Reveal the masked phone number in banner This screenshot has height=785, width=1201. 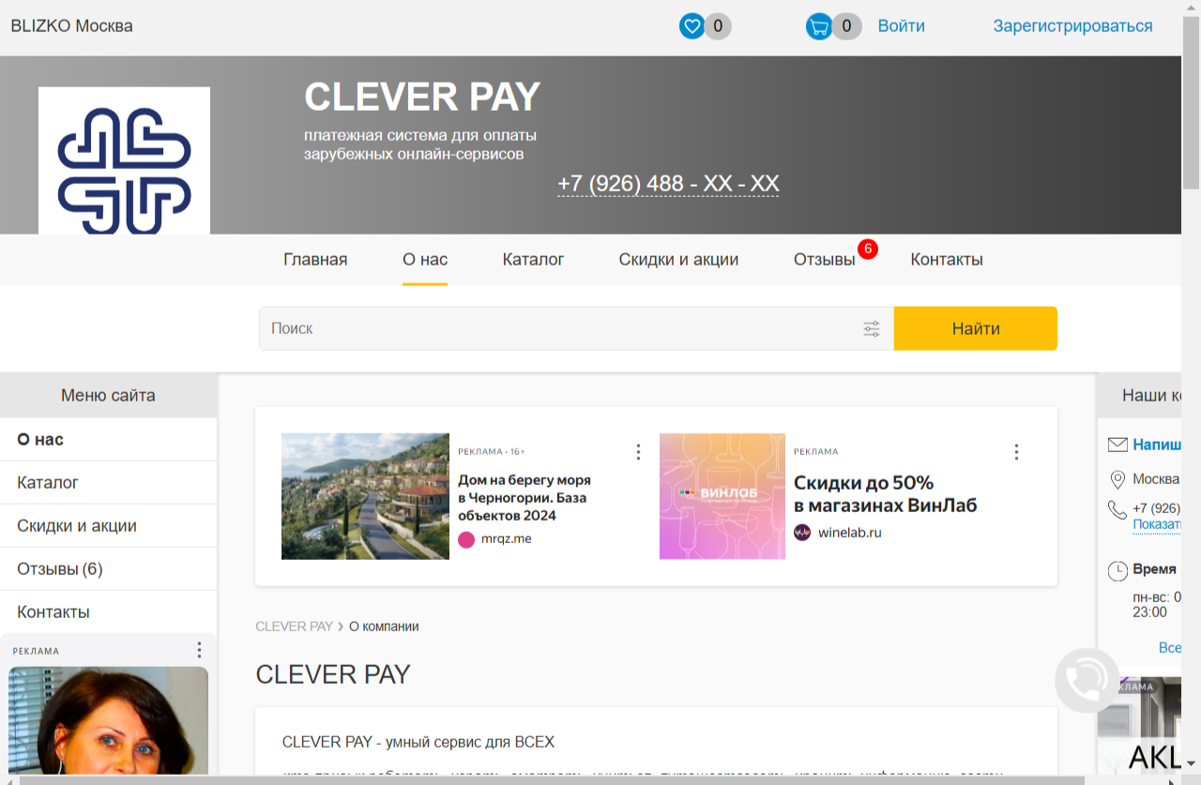click(x=668, y=184)
